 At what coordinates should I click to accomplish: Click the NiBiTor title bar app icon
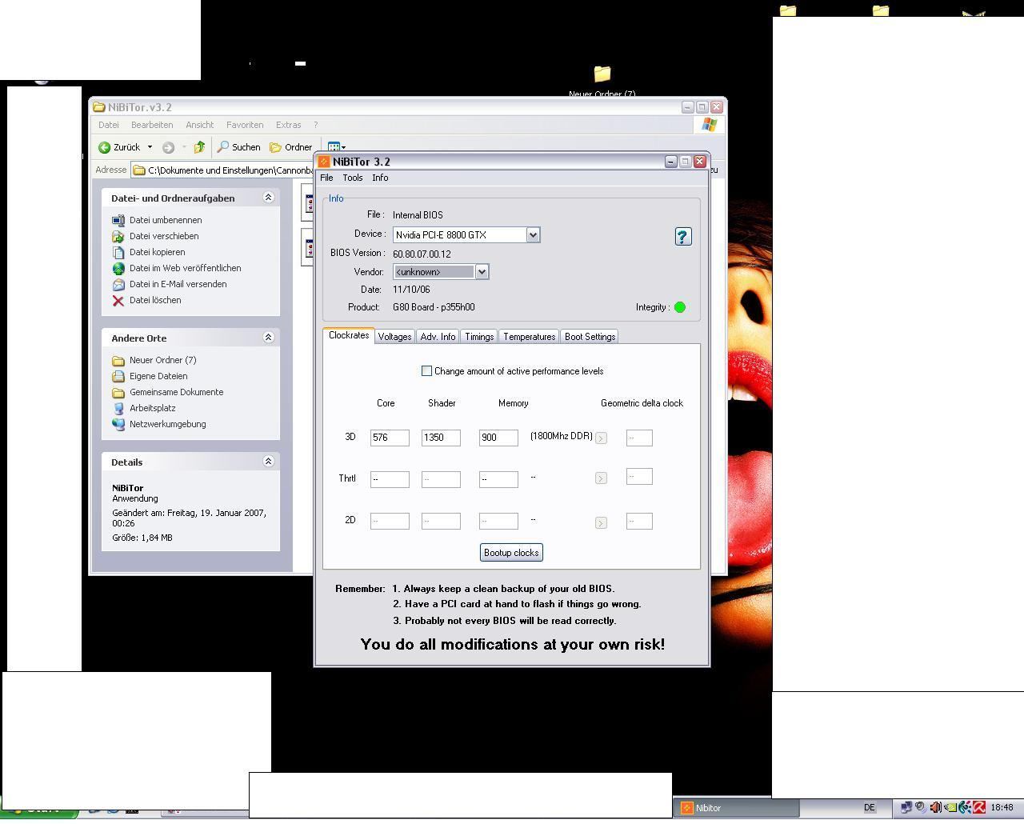tap(324, 162)
